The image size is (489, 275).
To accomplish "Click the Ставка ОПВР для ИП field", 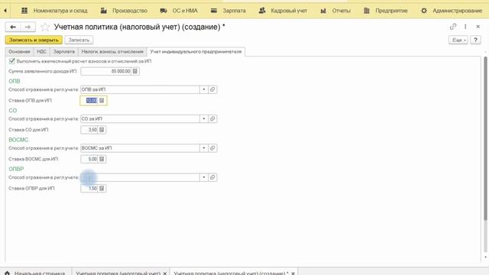I will 89,189.
